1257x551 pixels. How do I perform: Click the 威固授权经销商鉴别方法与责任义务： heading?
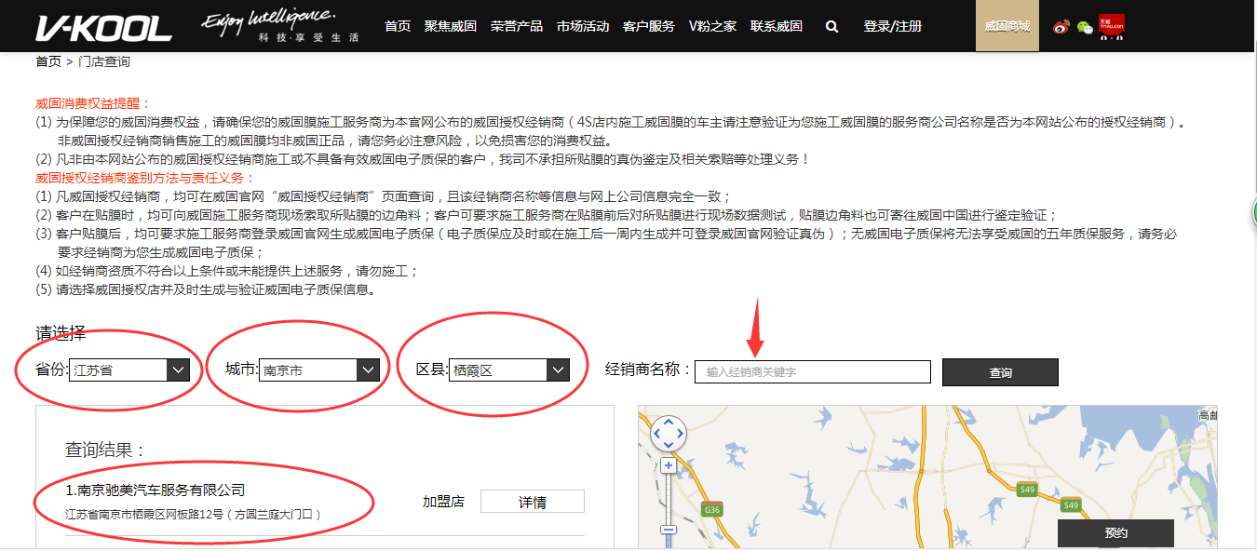coord(145,178)
